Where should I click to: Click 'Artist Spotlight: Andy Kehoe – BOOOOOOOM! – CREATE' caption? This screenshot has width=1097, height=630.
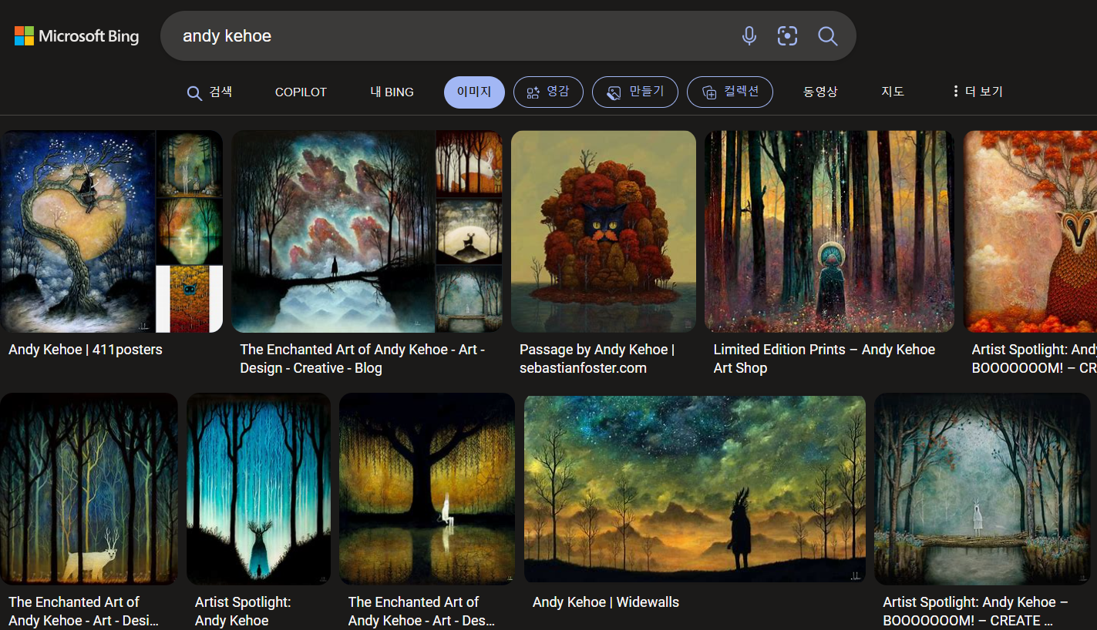click(975, 612)
